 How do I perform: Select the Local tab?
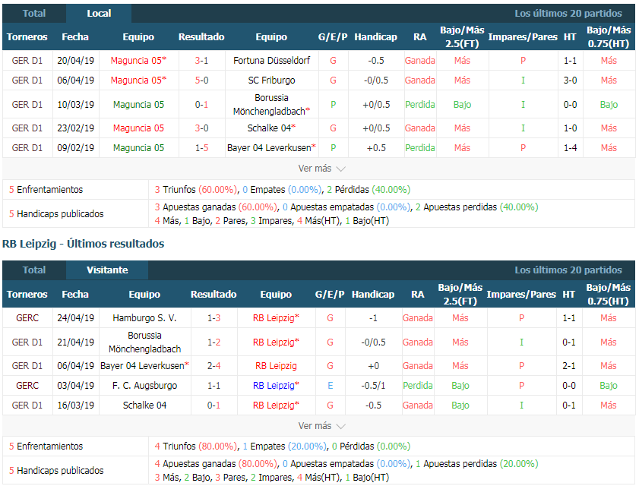(99, 14)
